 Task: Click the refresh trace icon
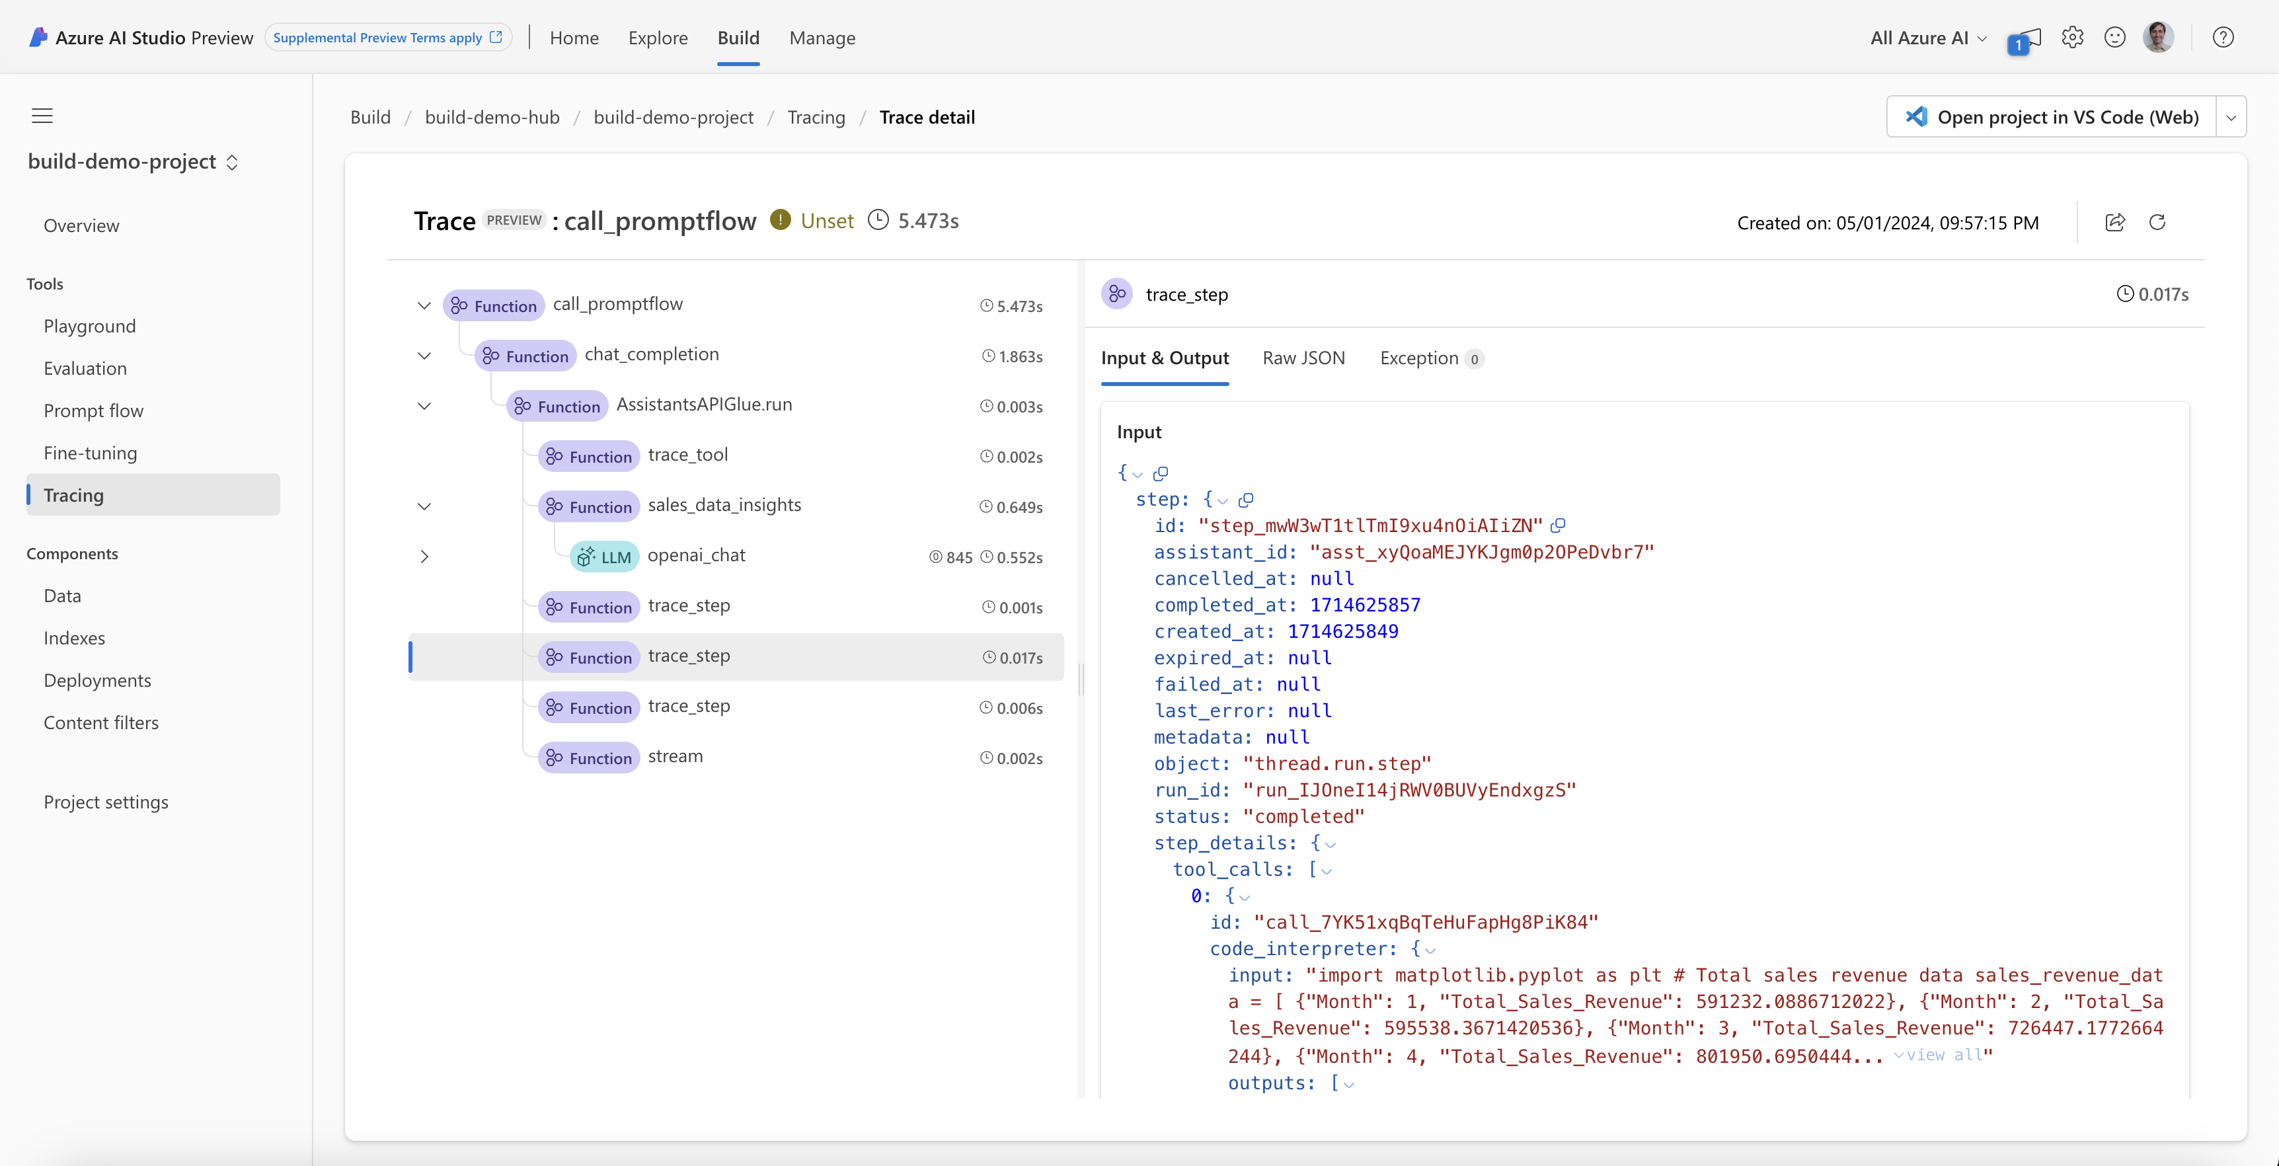tap(2157, 222)
